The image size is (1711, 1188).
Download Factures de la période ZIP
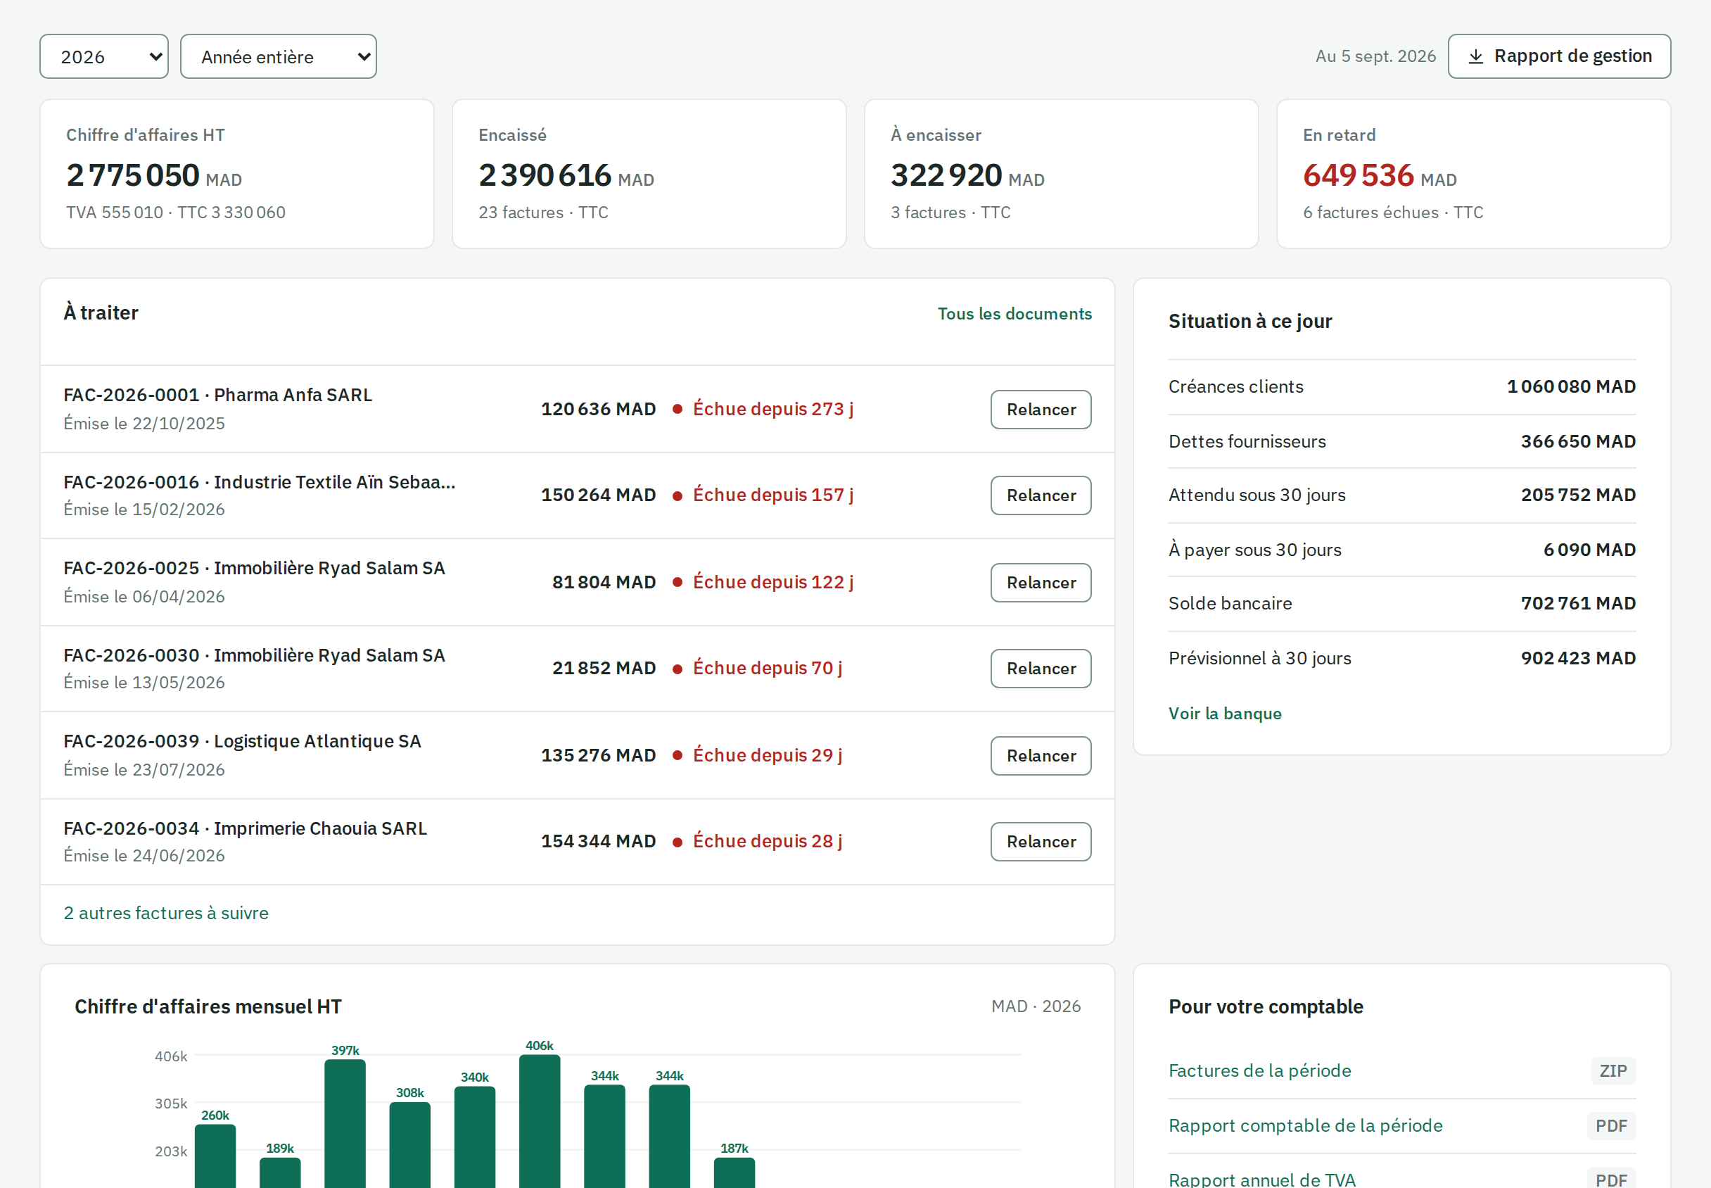(1260, 1071)
